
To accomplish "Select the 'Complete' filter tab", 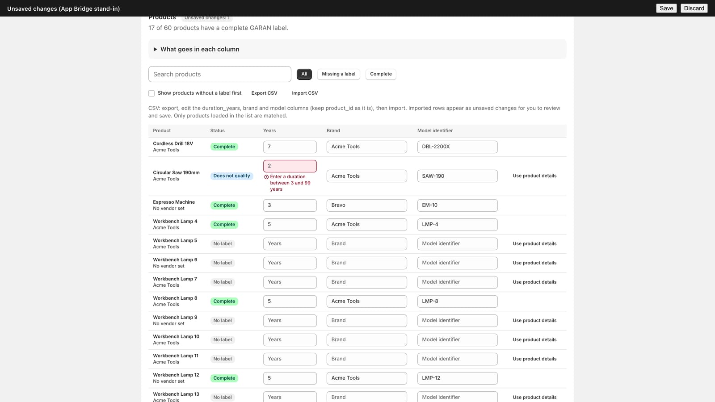I will (381, 74).
